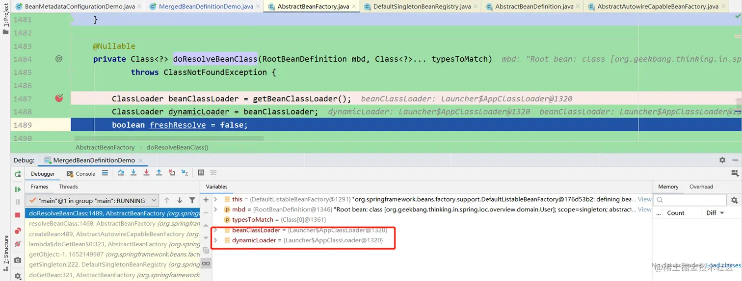Pause the running program

(x=18, y=202)
